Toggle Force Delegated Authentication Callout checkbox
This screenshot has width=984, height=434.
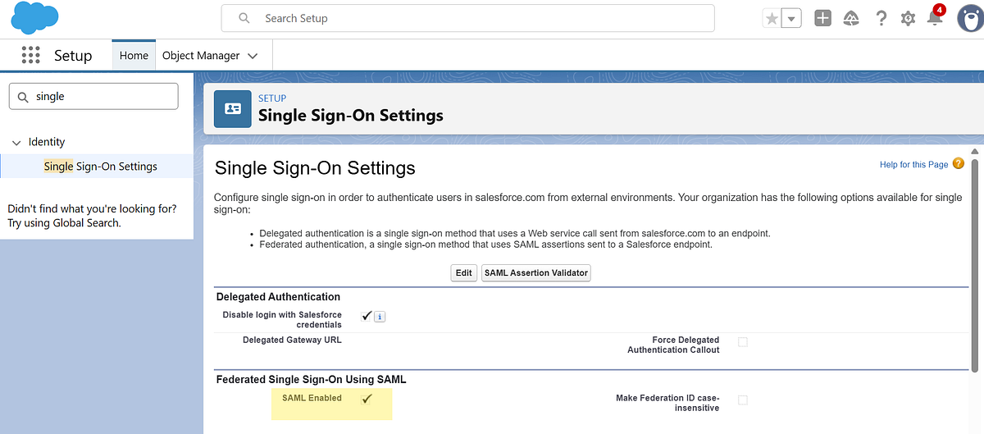743,342
